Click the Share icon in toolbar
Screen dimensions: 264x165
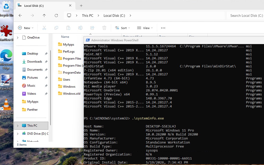pos(92,28)
